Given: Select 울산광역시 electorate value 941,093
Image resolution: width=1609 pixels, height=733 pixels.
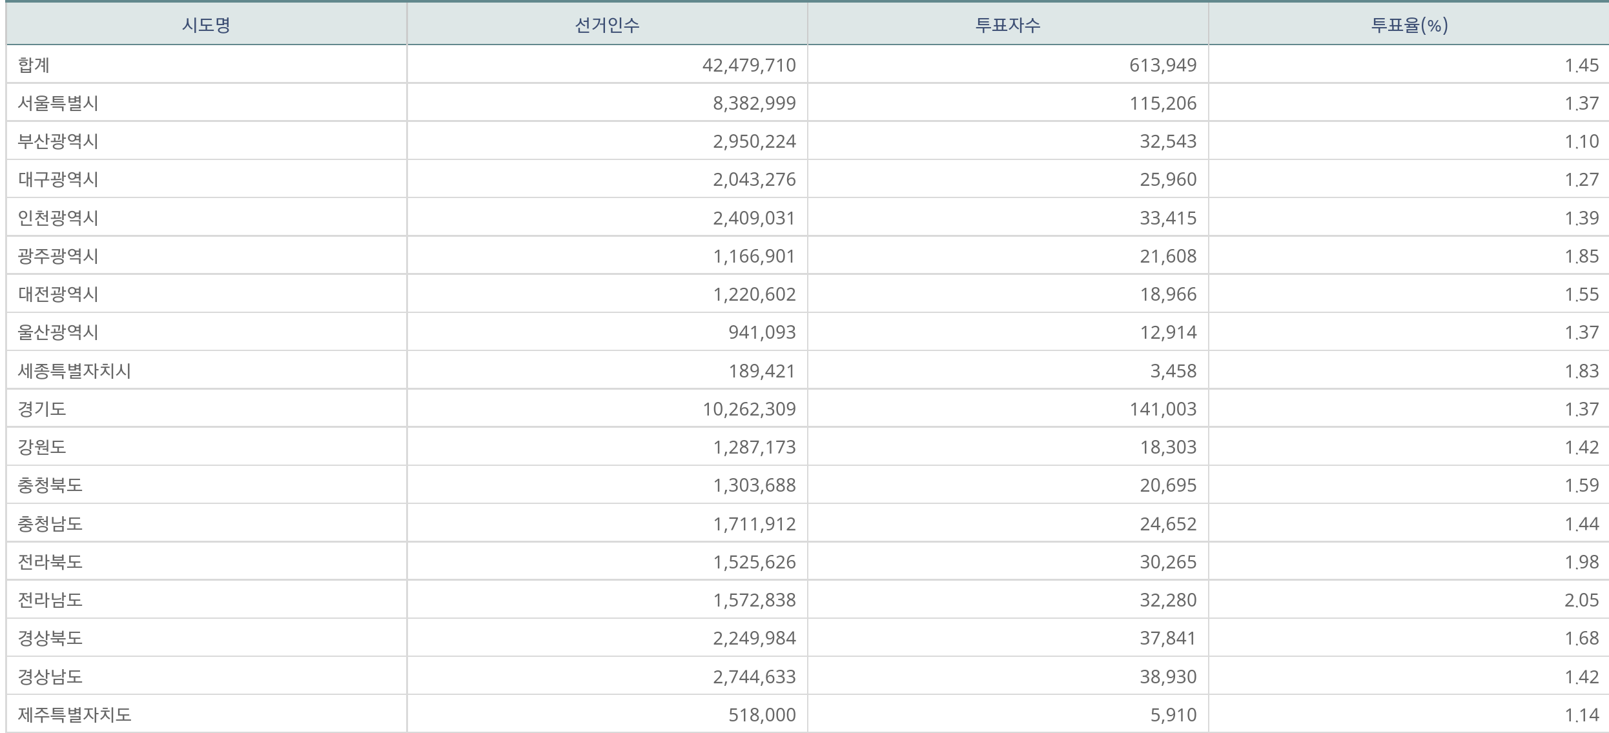Looking at the screenshot, I should pos(762,332).
